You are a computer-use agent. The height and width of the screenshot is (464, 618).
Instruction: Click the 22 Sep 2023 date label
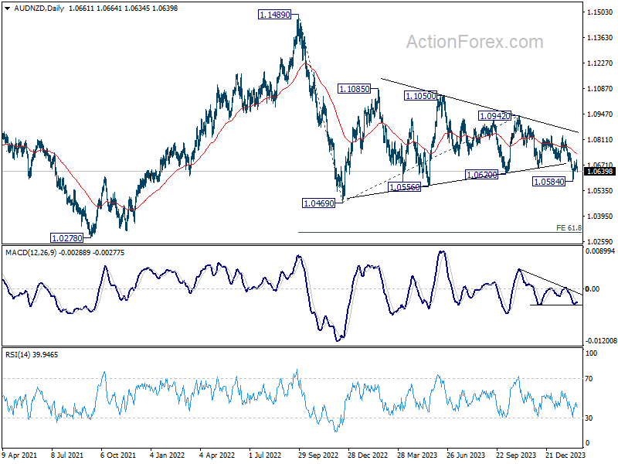515,455
